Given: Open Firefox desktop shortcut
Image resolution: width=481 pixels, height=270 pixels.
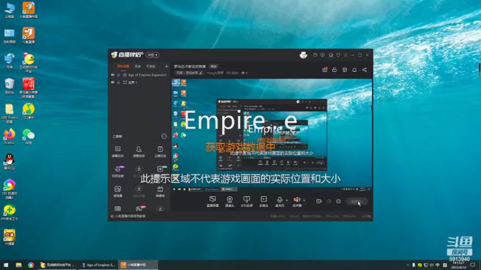Looking at the screenshot, I should (10, 137).
